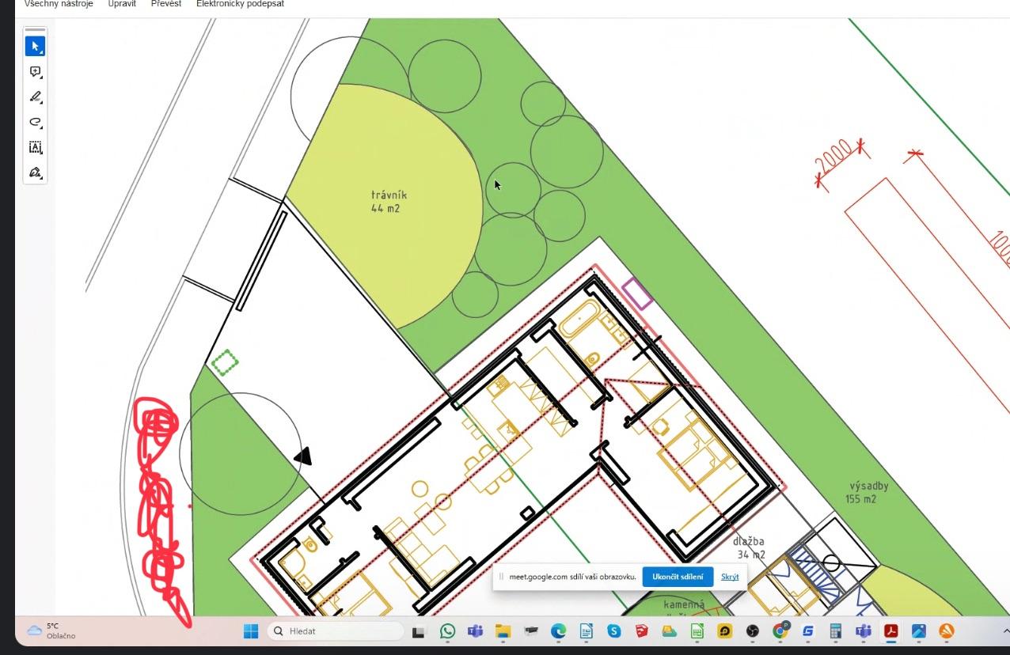The image size is (1010, 655).
Task: Switch to the Převést menu
Action: click(x=166, y=4)
